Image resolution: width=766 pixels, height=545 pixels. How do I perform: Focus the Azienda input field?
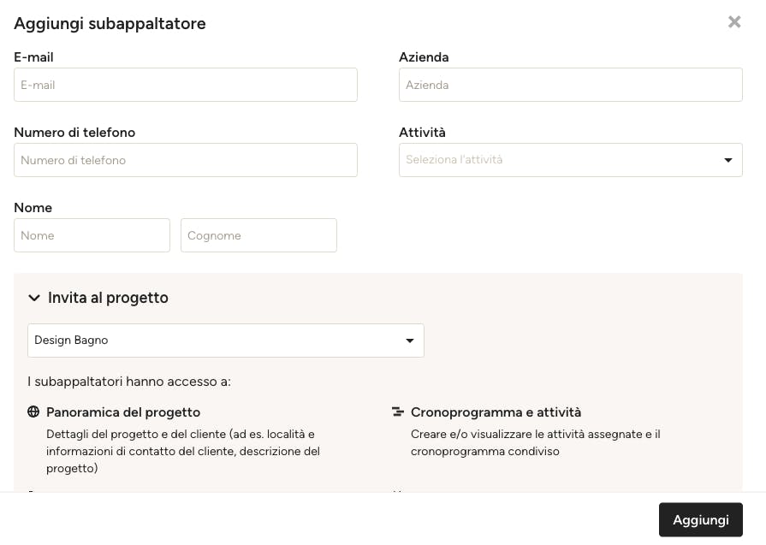[571, 85]
